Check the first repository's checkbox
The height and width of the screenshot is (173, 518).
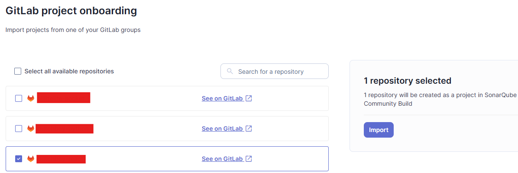point(19,98)
